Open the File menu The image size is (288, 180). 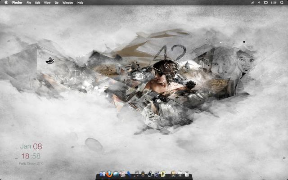pyautogui.click(x=29, y=3)
